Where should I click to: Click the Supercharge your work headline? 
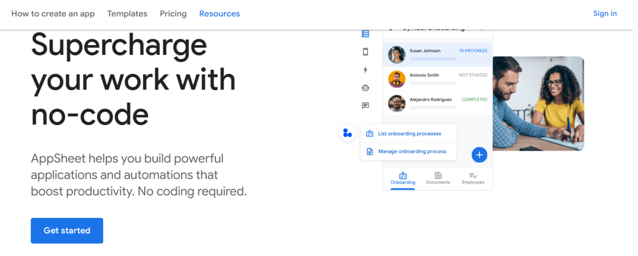click(x=133, y=80)
